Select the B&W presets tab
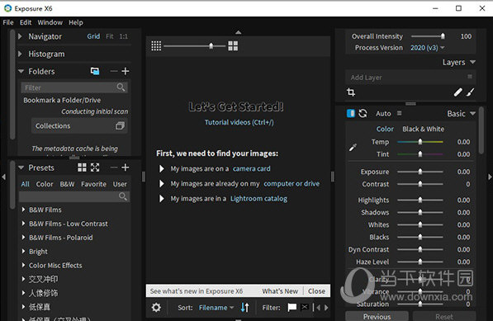The image size is (493, 321). (67, 184)
